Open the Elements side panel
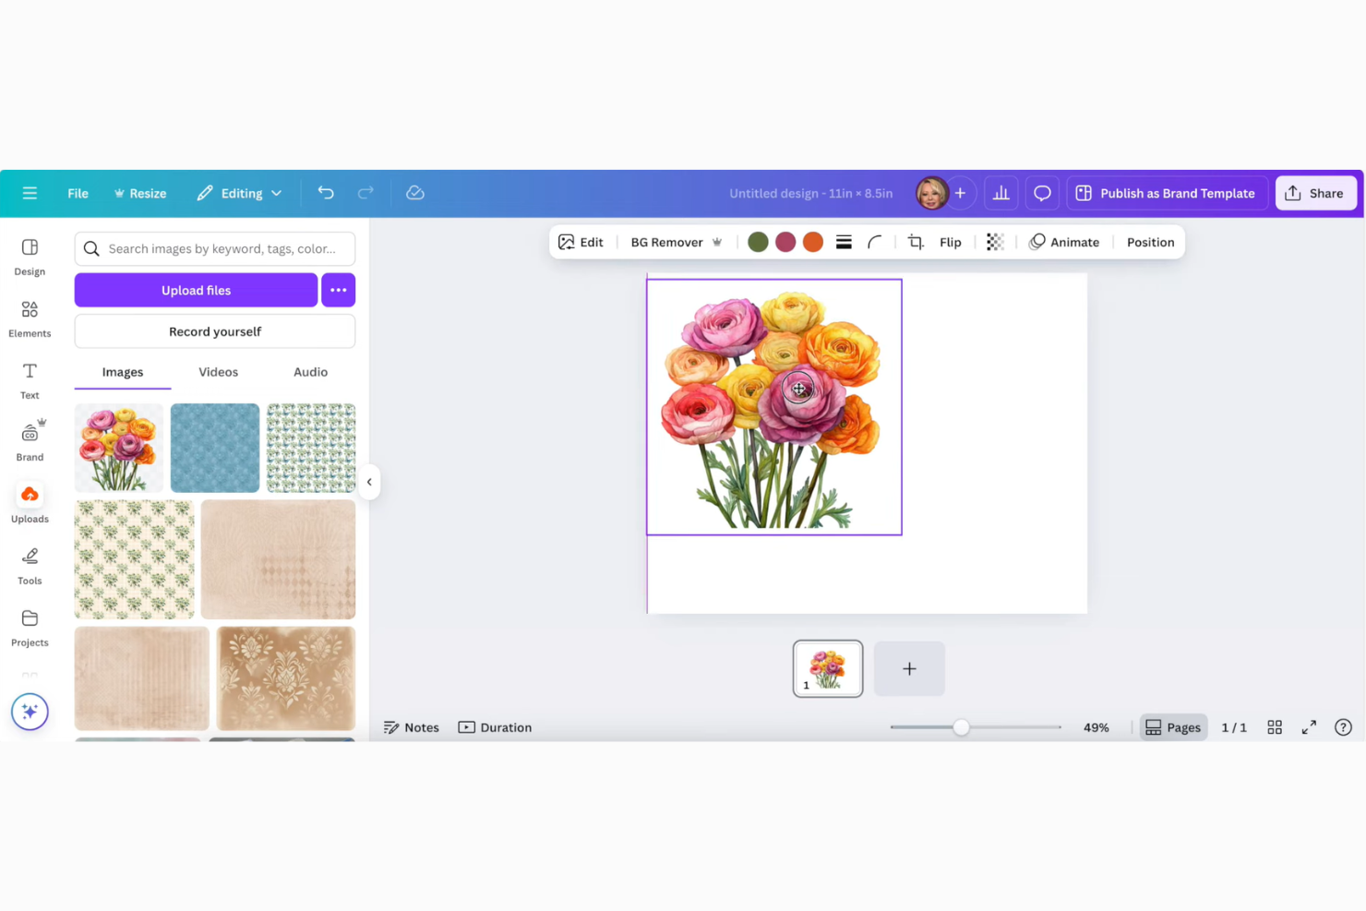 click(x=30, y=319)
